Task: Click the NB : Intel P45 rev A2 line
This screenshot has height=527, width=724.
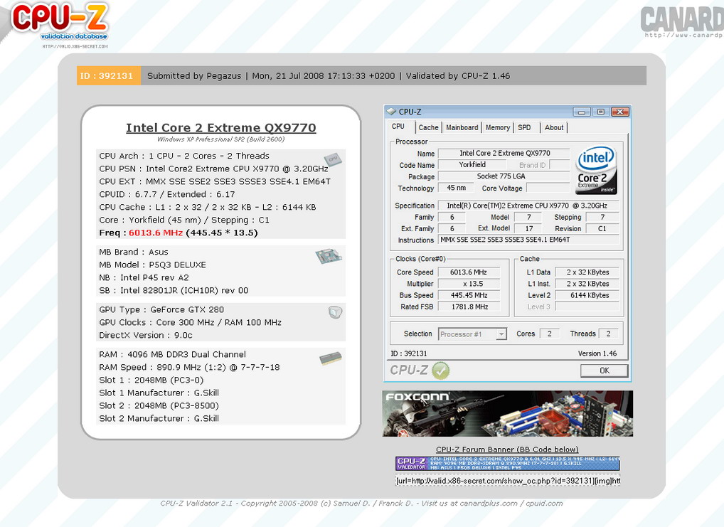Action: (x=144, y=277)
